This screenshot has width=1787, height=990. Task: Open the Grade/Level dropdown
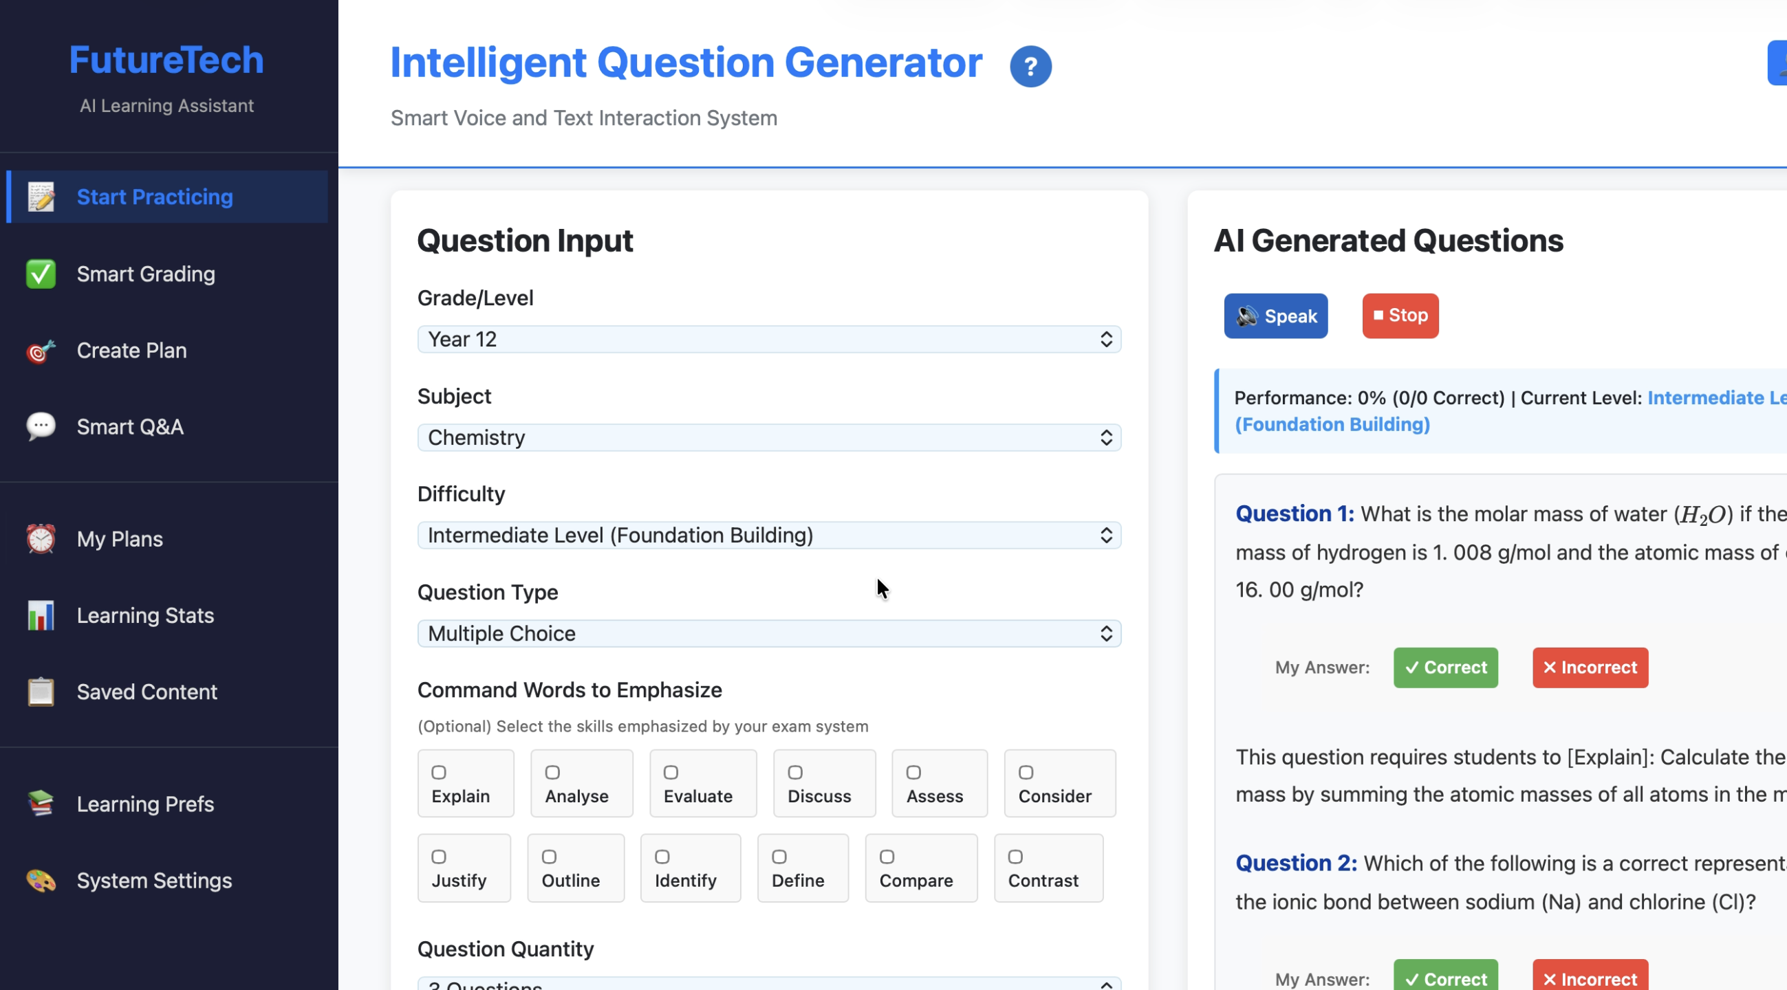(x=769, y=339)
